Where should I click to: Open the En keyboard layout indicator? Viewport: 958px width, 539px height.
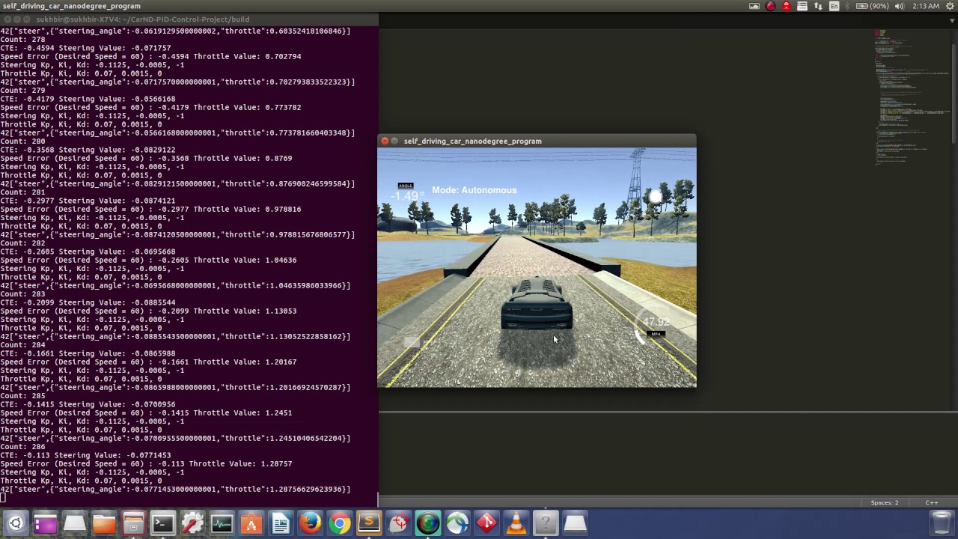tap(835, 6)
